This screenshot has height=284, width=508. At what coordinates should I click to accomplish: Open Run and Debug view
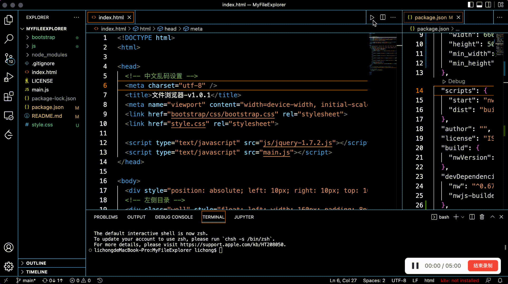point(9,77)
